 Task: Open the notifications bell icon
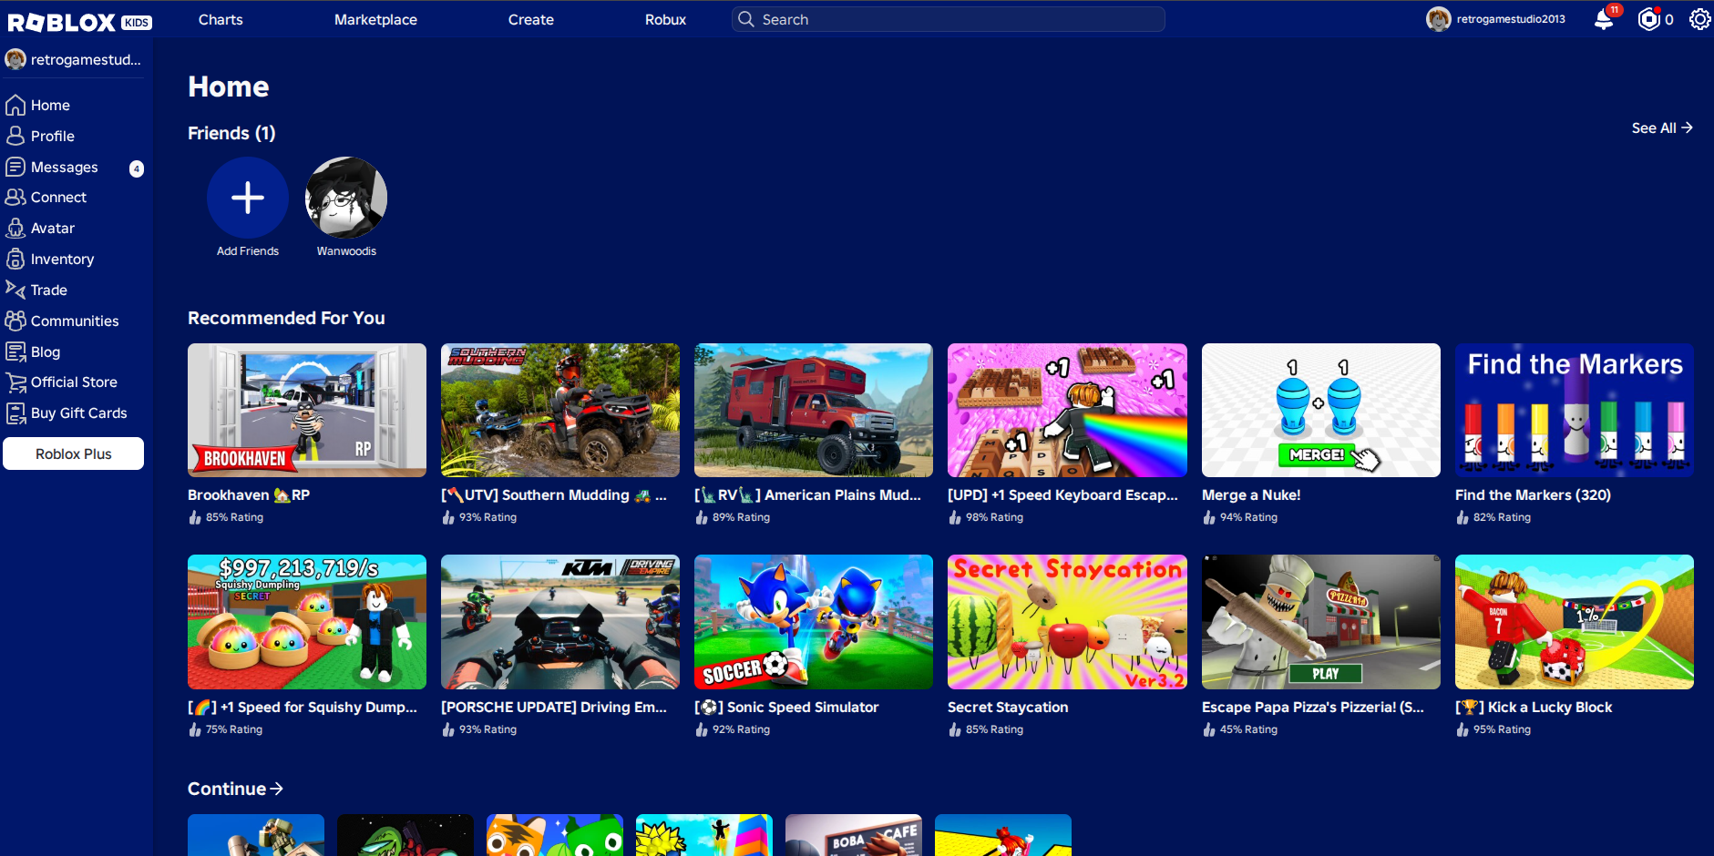coord(1604,19)
